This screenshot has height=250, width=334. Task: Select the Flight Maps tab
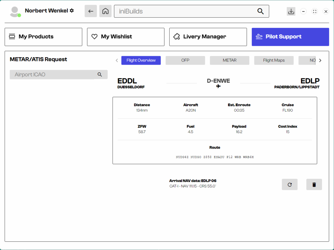coord(274,60)
